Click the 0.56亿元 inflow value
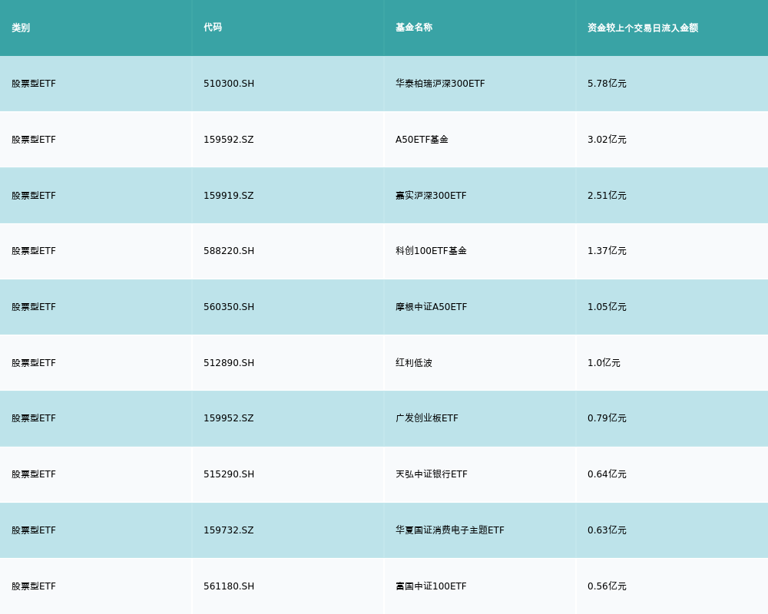The height and width of the screenshot is (614, 768). coord(607,586)
